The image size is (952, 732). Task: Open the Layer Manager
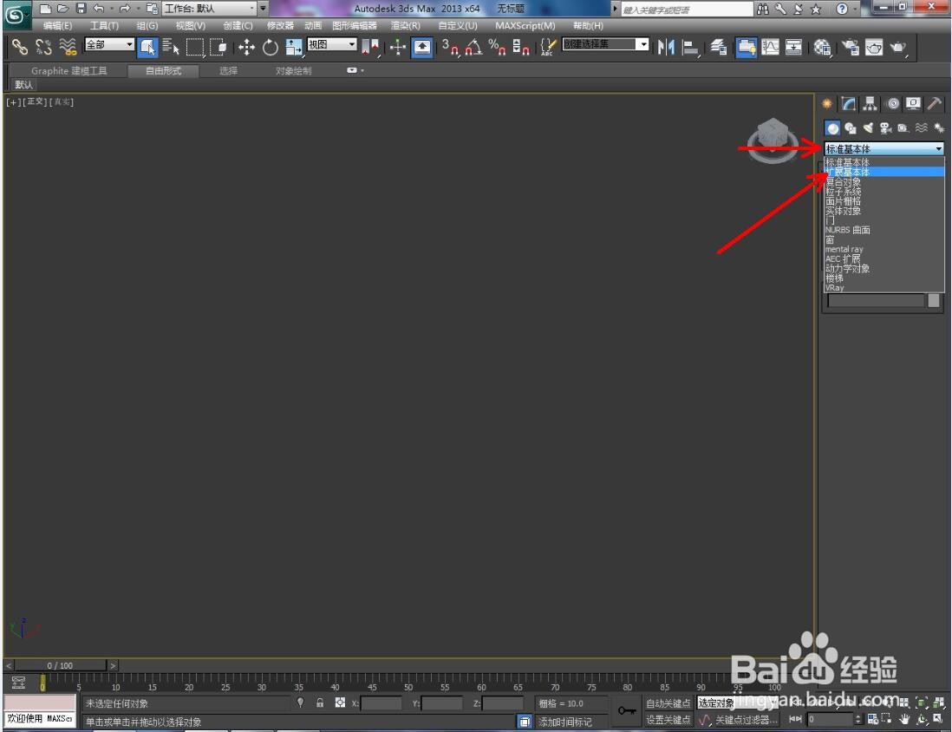(x=718, y=47)
